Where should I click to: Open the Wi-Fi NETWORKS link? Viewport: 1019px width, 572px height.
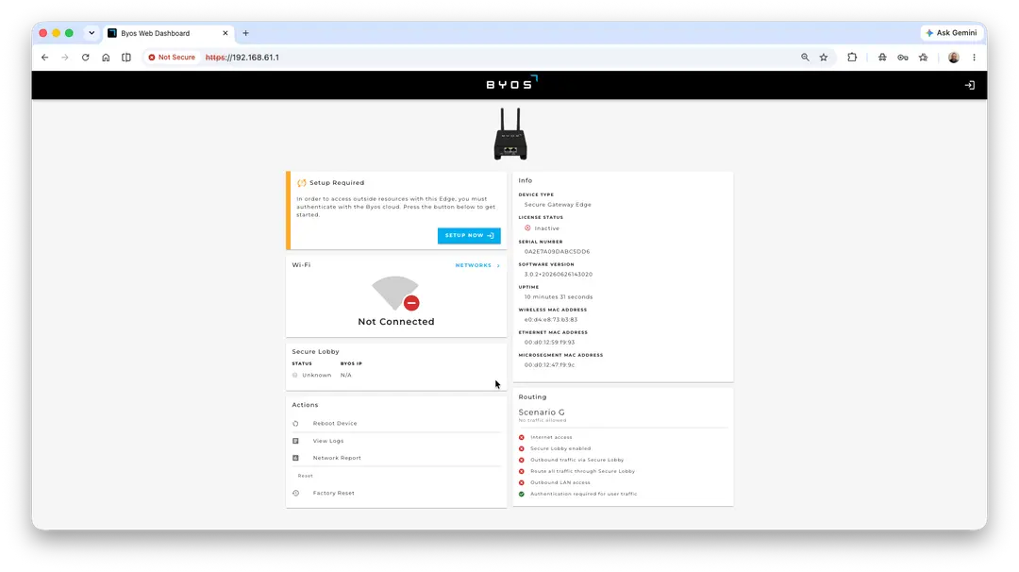(x=477, y=265)
